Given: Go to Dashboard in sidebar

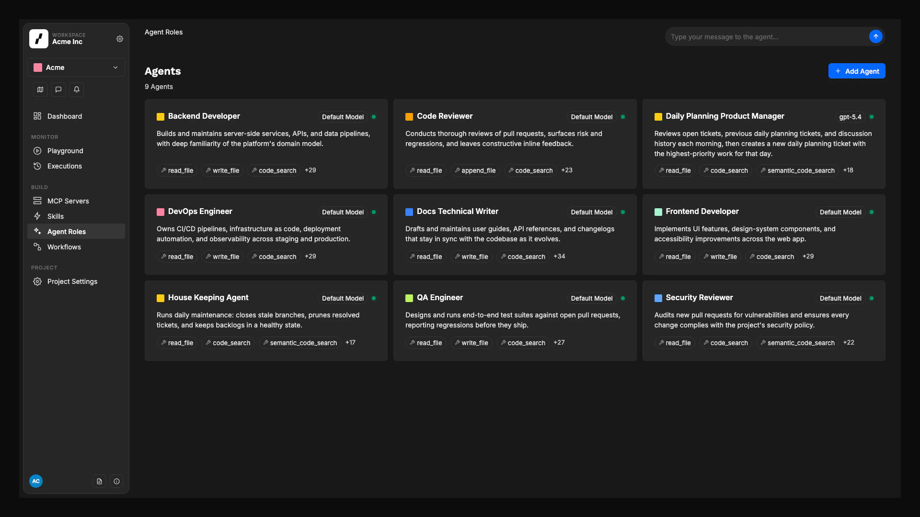Looking at the screenshot, I should pos(76,116).
